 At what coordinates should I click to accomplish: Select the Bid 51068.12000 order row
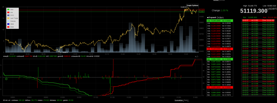(220, 95)
